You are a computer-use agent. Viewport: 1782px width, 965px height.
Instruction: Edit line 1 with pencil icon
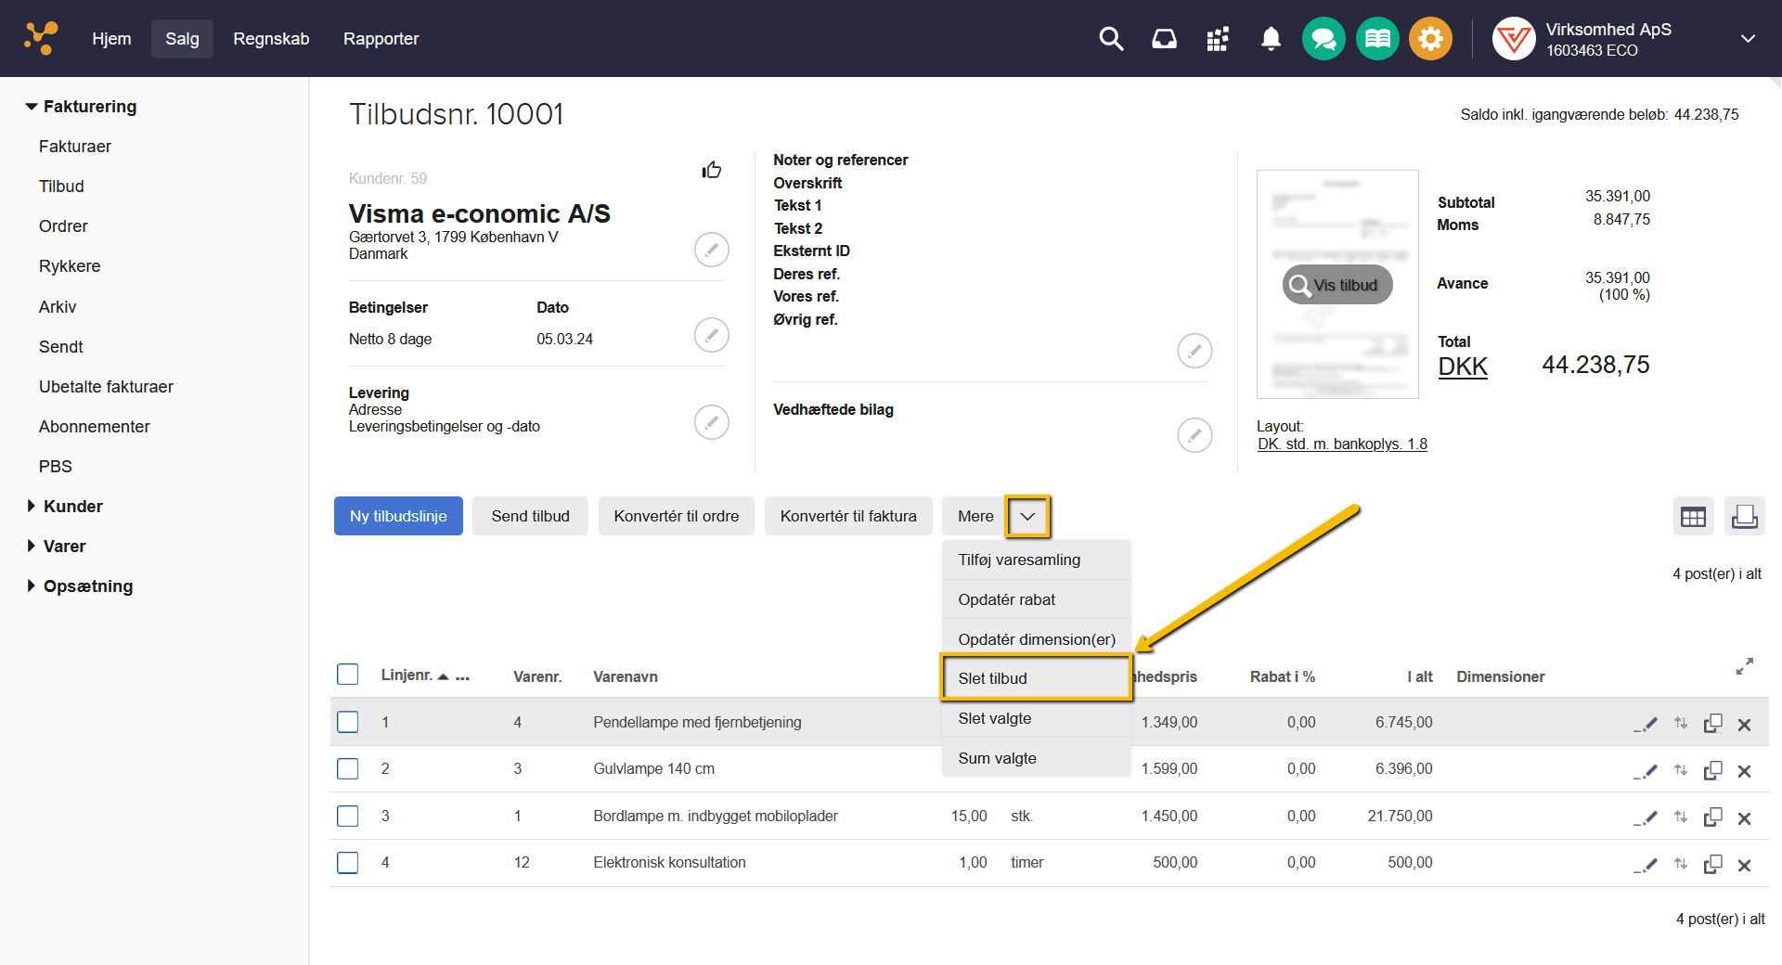[1646, 725]
